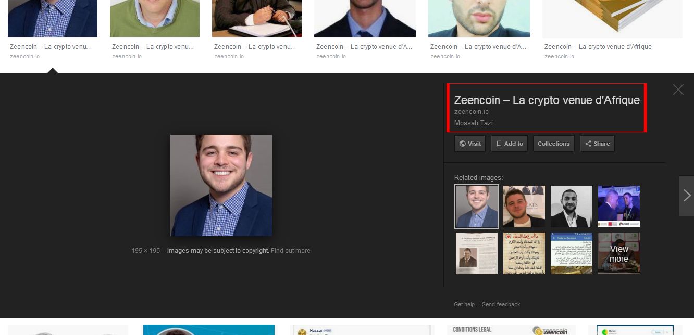Image resolution: width=694 pixels, height=335 pixels.
Task: Click the zeencoin.io source link in the preview panel
Action: click(x=472, y=112)
